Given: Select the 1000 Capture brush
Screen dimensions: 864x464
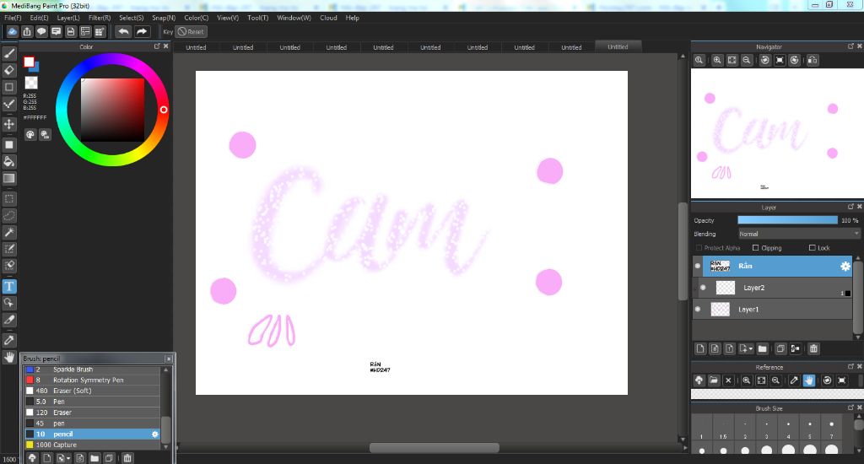Looking at the screenshot, I should point(92,445).
